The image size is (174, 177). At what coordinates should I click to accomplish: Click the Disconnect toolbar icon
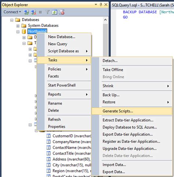(x=33, y=12)
